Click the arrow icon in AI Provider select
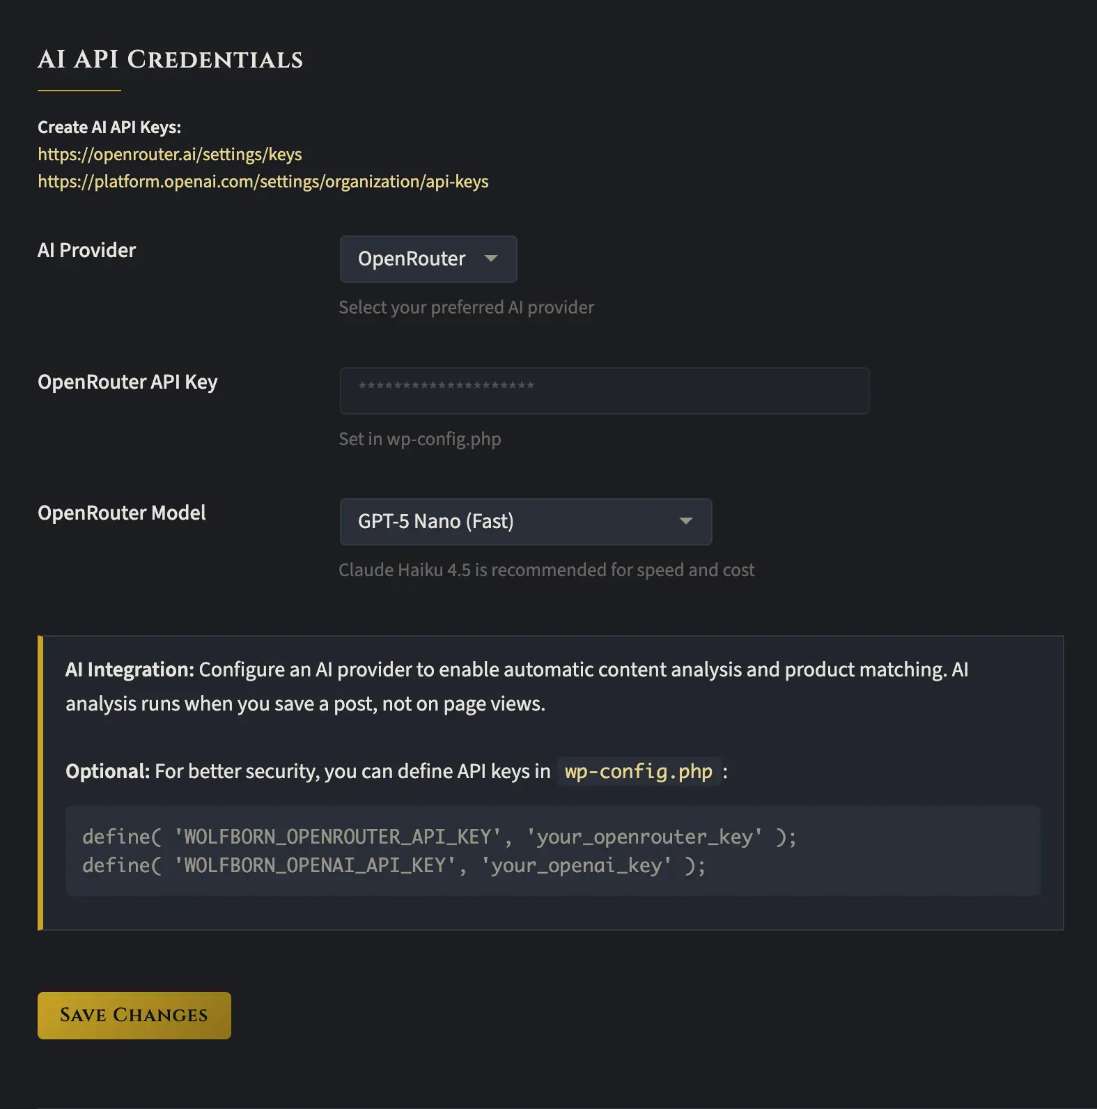1097x1109 pixels. point(491,258)
